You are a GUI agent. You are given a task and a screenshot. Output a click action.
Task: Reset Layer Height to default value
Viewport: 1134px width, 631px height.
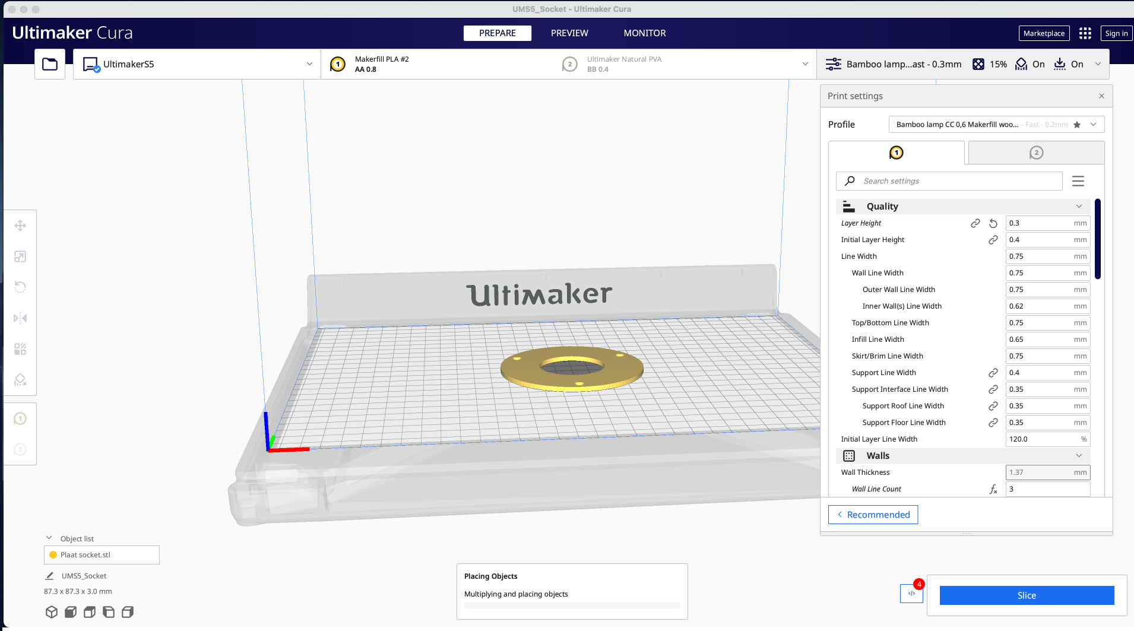click(x=993, y=223)
